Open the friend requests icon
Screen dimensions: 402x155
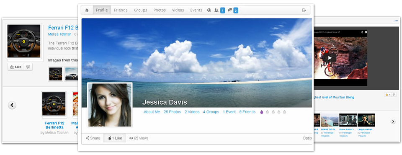216,10
